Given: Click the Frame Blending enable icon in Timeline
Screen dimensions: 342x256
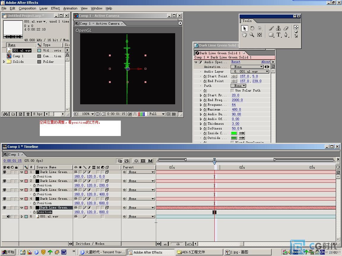Looking at the screenshot, I should click(x=143, y=161).
